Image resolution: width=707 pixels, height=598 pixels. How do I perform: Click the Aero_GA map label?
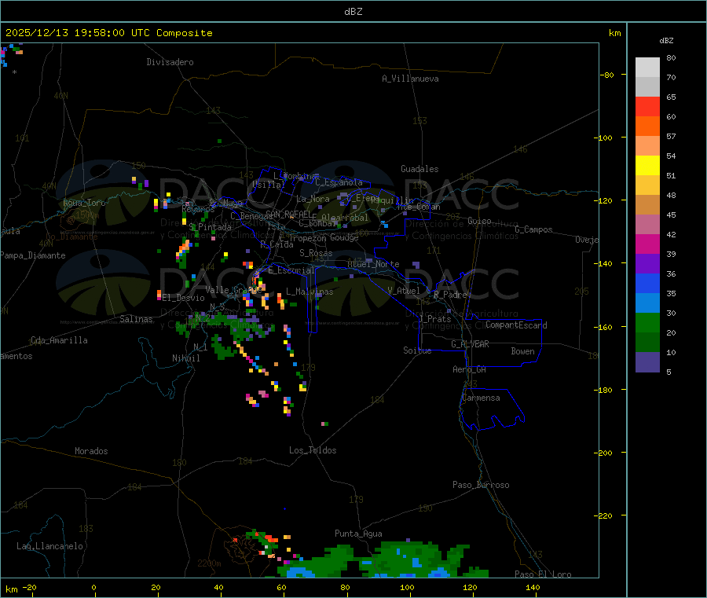470,370
